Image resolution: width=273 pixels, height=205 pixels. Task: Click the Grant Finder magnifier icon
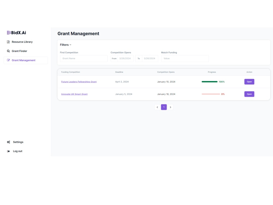[x=8, y=51]
